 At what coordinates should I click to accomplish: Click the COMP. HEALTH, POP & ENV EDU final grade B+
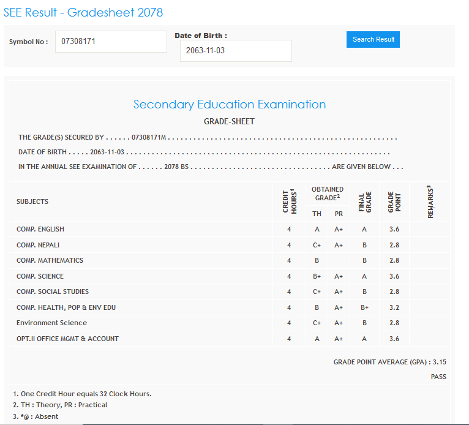364,307
